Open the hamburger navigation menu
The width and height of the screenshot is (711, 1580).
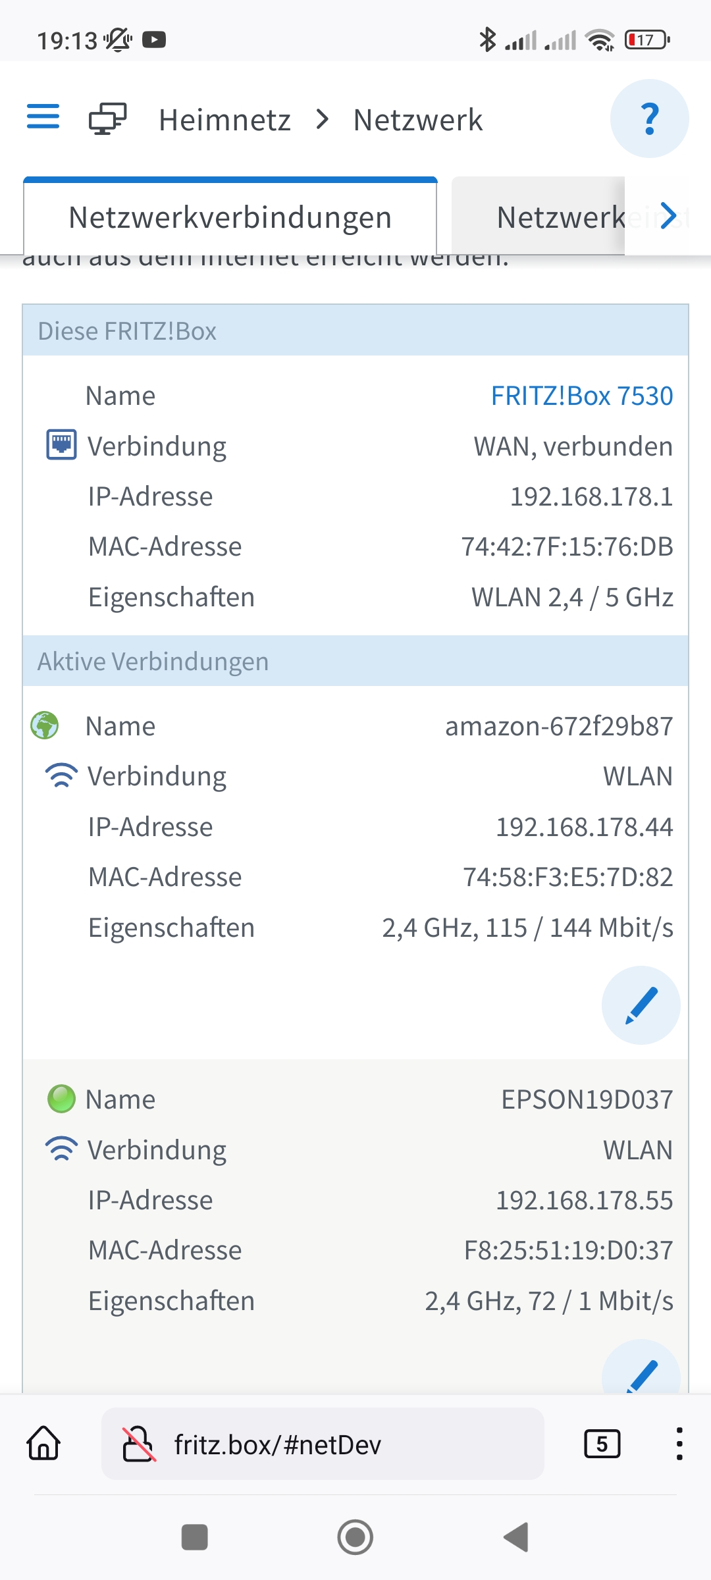[43, 117]
